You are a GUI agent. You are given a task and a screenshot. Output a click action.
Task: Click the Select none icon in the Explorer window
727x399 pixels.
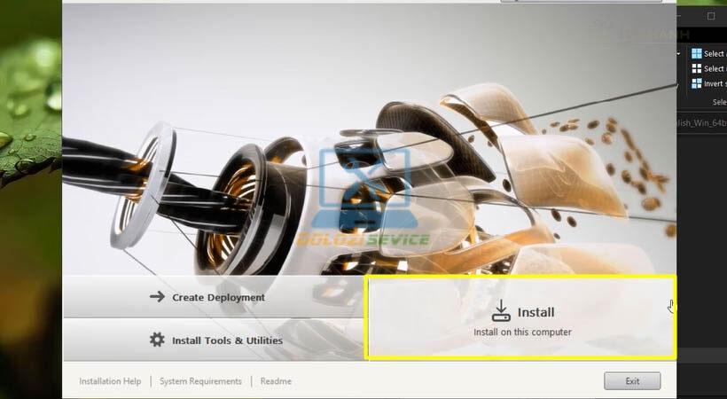[x=696, y=68]
